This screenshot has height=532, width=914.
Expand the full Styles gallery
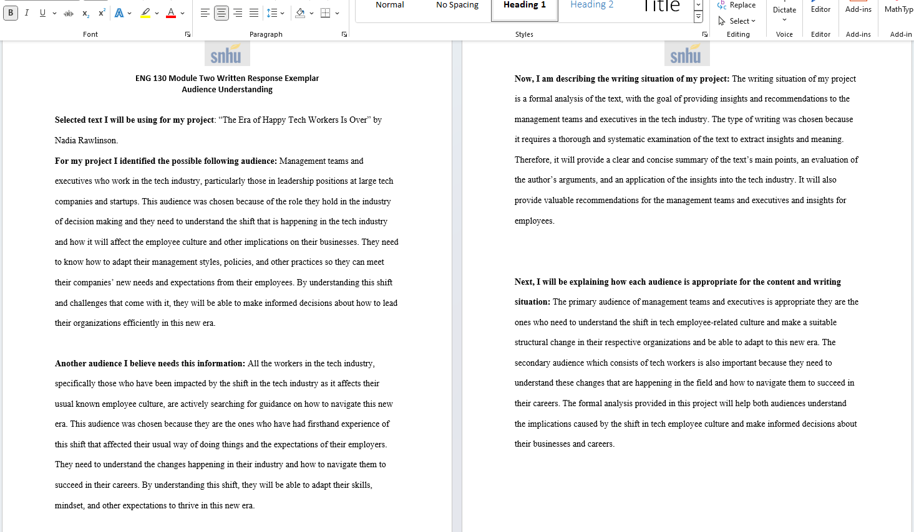click(698, 17)
